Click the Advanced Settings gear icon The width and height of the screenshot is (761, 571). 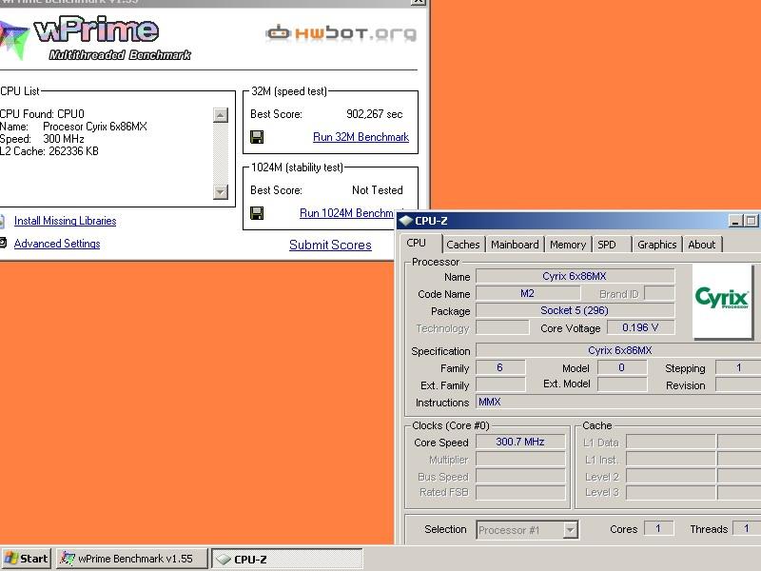(3, 243)
